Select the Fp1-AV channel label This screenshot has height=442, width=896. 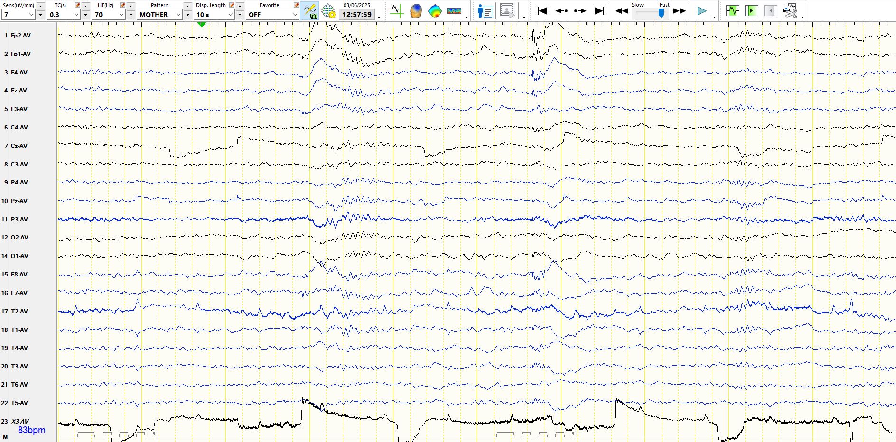pyautogui.click(x=20, y=54)
